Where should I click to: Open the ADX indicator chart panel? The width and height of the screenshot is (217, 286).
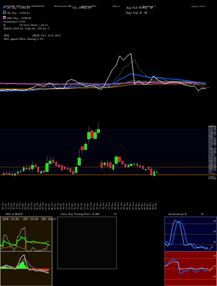point(26,234)
